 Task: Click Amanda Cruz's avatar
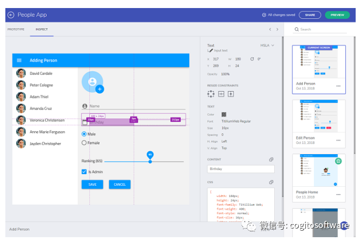(x=21, y=108)
